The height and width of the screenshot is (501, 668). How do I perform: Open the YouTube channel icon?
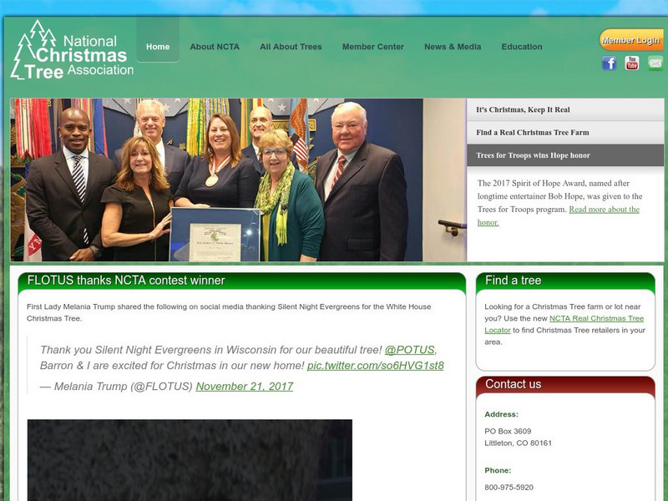click(632, 63)
